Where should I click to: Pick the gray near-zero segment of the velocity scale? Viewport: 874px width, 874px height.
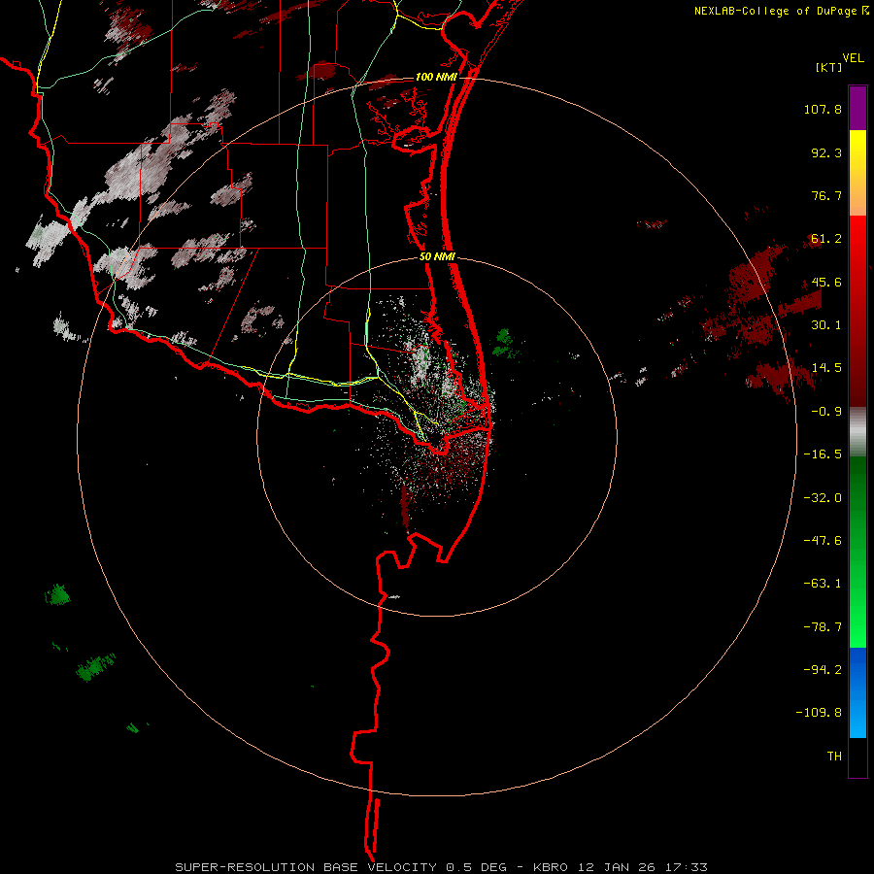(857, 432)
